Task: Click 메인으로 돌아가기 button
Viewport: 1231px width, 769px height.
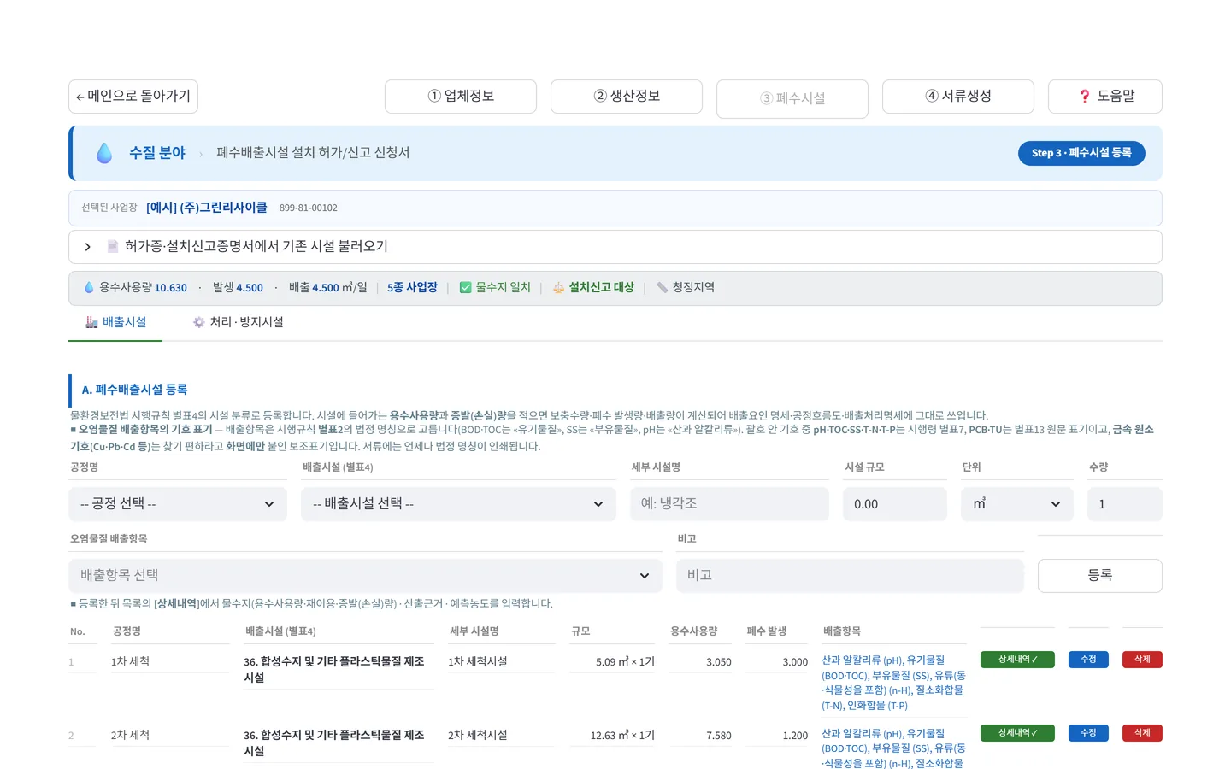Action: [x=133, y=97]
